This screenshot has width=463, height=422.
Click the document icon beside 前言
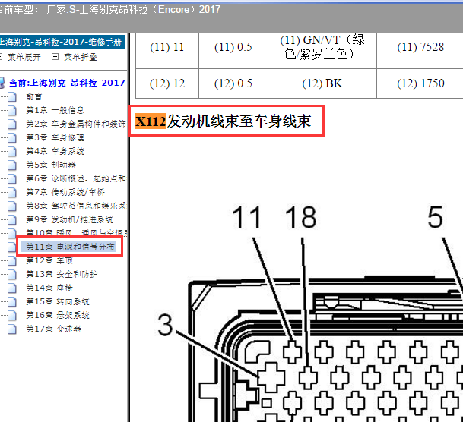pos(12,96)
